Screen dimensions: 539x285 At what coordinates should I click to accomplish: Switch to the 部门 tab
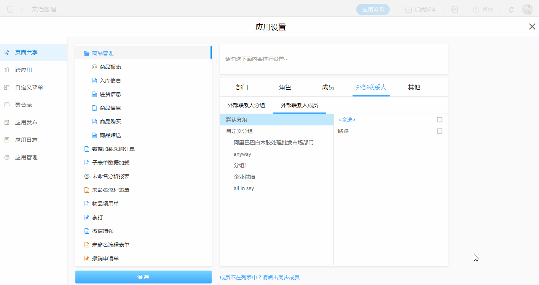click(242, 87)
